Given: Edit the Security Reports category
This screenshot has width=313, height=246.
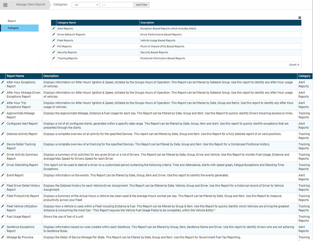Looking at the screenshot, I should click(x=53, y=52).
